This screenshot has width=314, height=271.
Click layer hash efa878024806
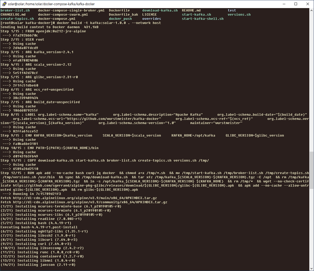[26, 60]
